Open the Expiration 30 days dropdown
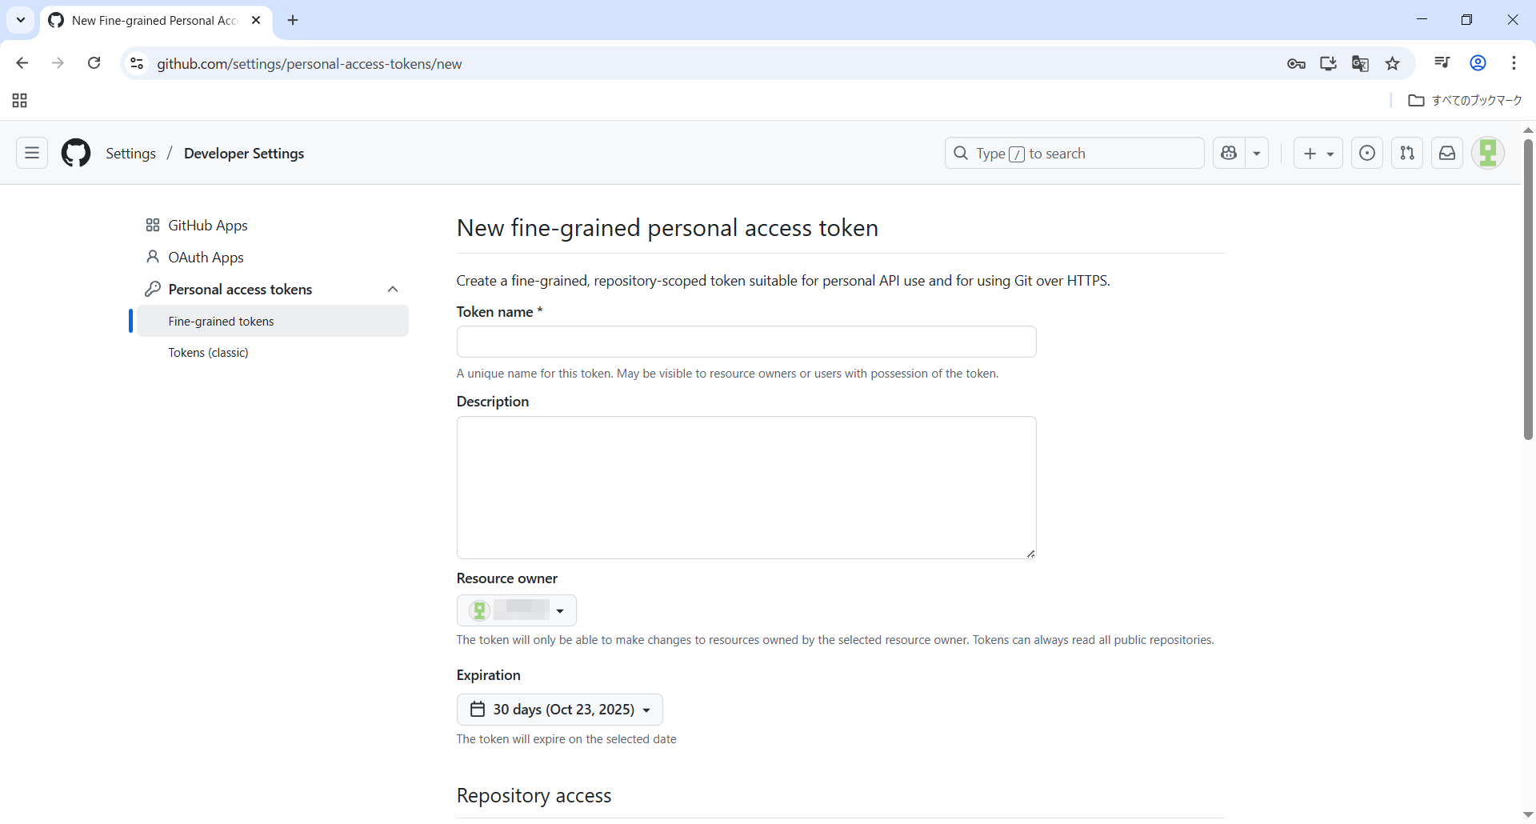This screenshot has width=1536, height=824. pyautogui.click(x=559, y=710)
